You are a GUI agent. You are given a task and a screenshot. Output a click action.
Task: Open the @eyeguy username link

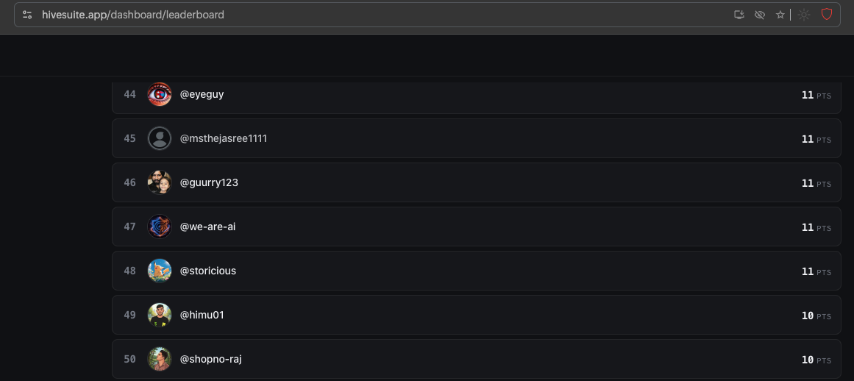(202, 94)
